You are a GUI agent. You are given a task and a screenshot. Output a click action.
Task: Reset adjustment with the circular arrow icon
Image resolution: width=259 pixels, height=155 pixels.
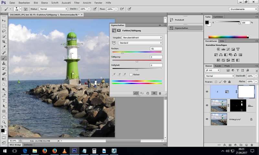(148, 93)
